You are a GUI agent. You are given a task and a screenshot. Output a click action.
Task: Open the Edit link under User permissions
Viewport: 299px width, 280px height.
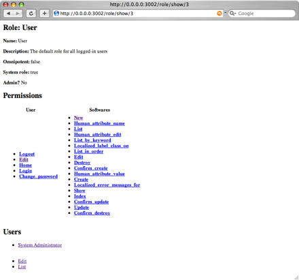(24, 159)
